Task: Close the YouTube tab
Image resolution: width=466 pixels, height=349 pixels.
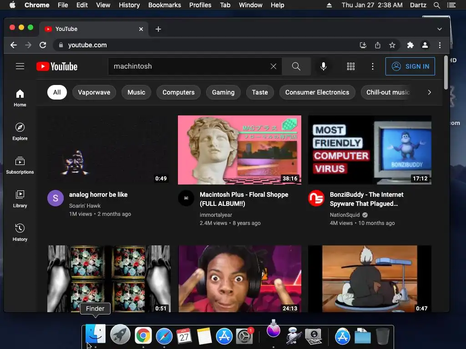Action: [x=141, y=29]
